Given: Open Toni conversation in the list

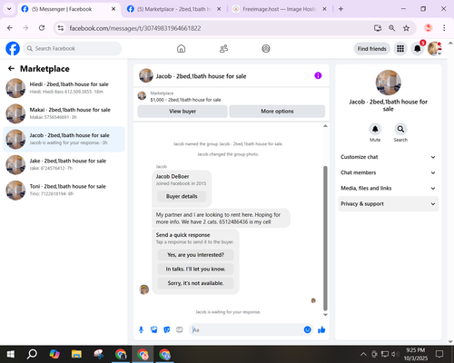Looking at the screenshot, I should pyautogui.click(x=64, y=190).
